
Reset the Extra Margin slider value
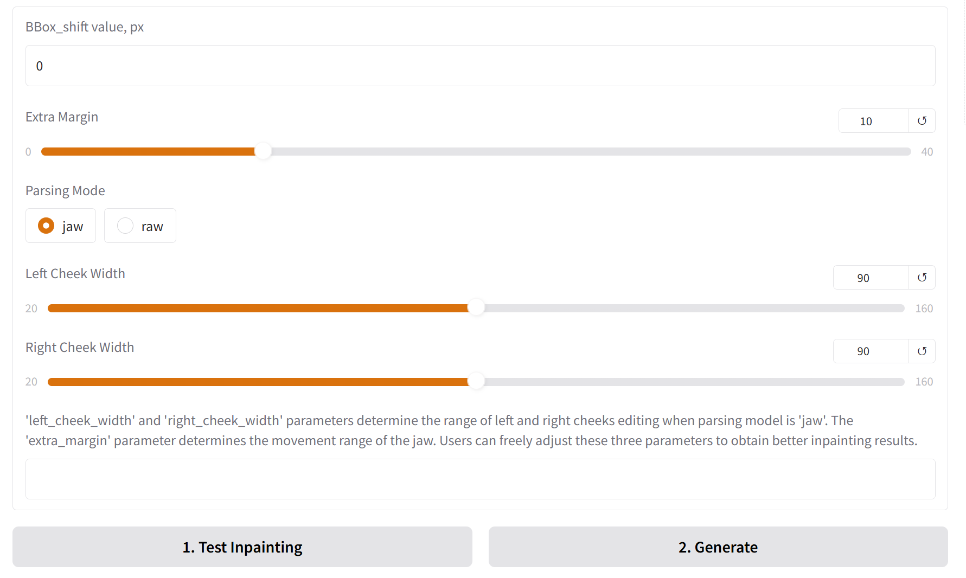coord(922,121)
